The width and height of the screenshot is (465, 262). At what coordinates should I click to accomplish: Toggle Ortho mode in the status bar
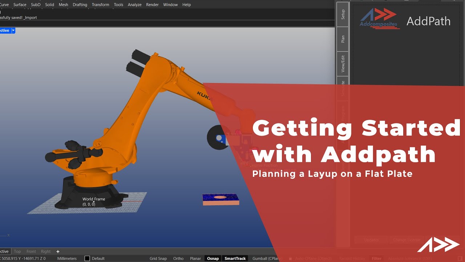coord(178,259)
